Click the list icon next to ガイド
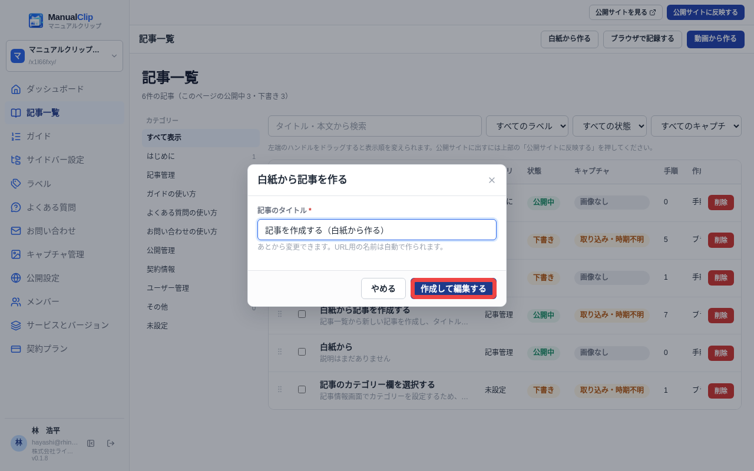754x471 pixels. (x=16, y=136)
